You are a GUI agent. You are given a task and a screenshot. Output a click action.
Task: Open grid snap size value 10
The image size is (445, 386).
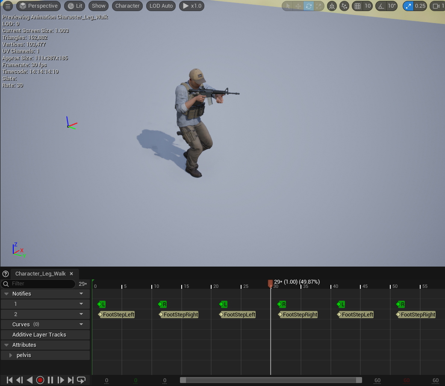click(368, 6)
